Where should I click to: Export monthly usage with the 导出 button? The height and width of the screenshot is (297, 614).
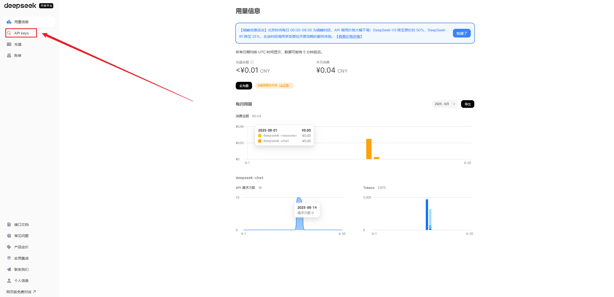click(467, 104)
